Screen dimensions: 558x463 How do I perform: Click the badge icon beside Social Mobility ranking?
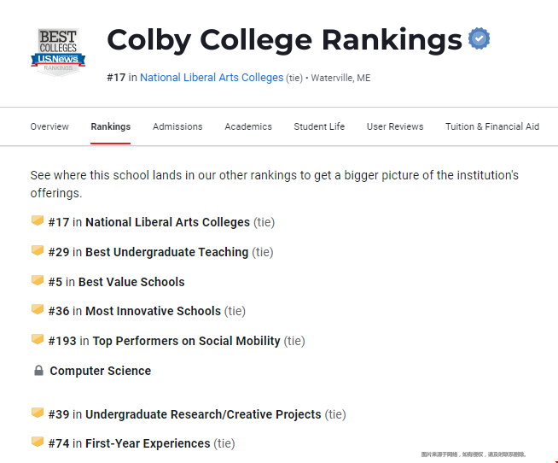38,339
